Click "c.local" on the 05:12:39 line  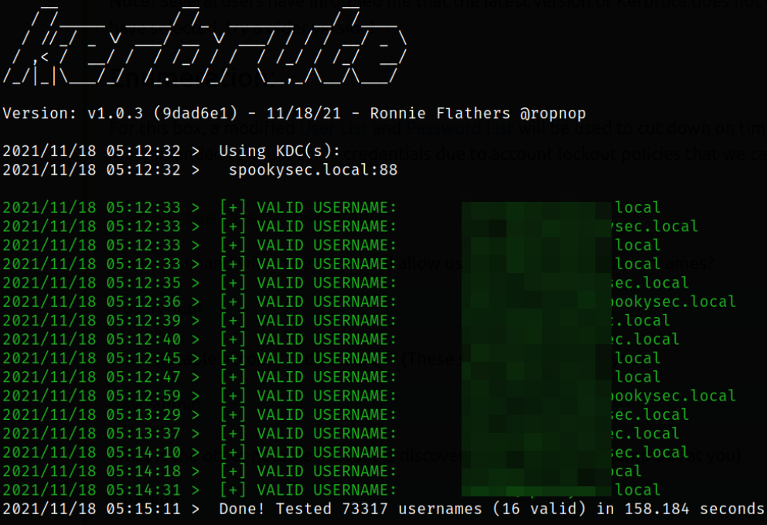tap(641, 320)
